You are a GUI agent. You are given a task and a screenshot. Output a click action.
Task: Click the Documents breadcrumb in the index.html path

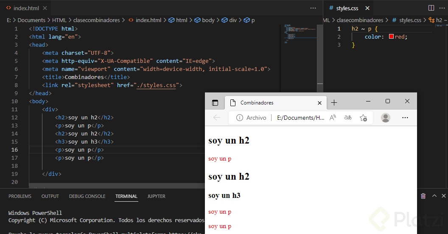(x=31, y=20)
